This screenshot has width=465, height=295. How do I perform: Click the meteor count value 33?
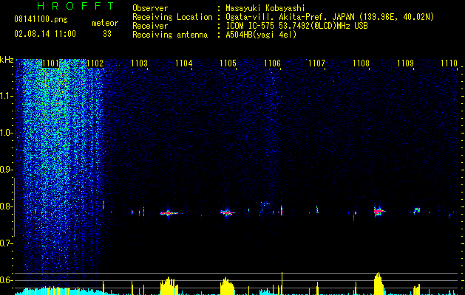[107, 34]
